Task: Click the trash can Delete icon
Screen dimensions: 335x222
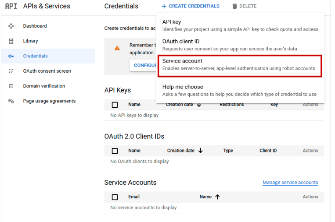Action: 234,6
